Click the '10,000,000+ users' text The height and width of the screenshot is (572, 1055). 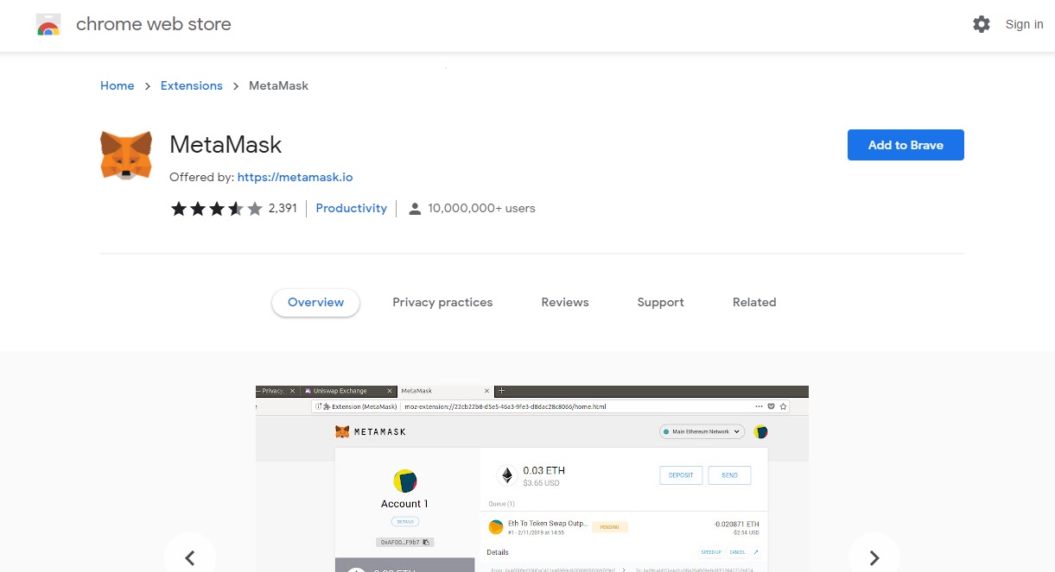[481, 208]
